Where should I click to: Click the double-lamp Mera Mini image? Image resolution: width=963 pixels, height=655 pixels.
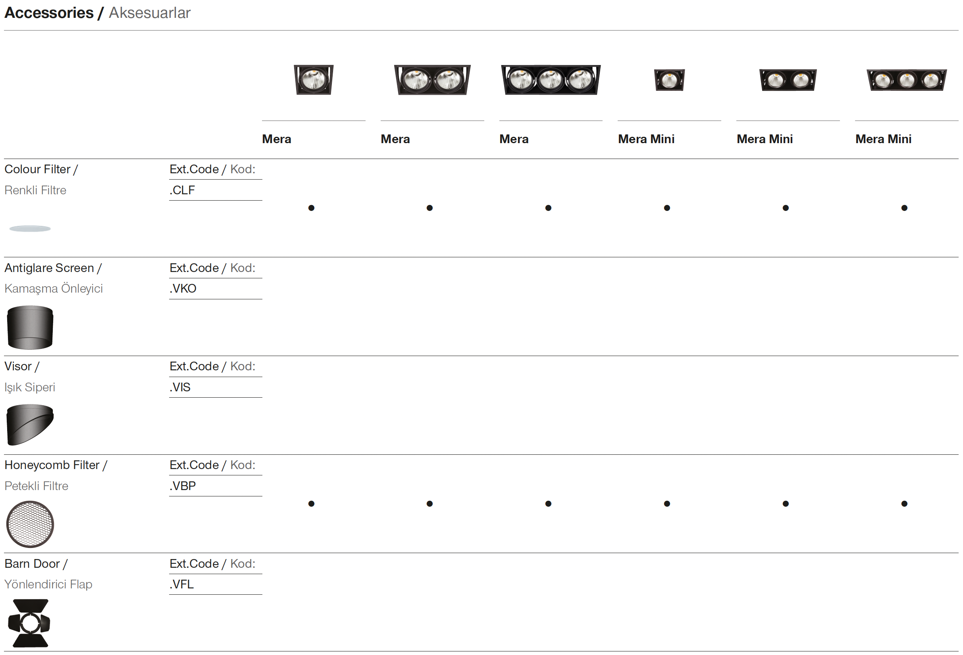pyautogui.click(x=788, y=80)
